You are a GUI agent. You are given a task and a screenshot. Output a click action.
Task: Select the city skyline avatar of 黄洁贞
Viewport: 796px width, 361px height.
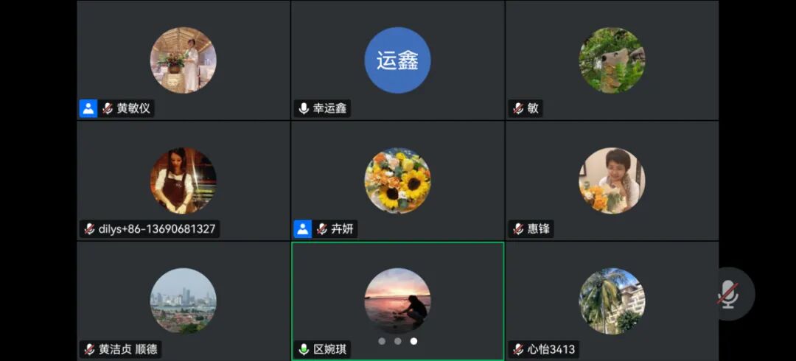click(x=184, y=301)
